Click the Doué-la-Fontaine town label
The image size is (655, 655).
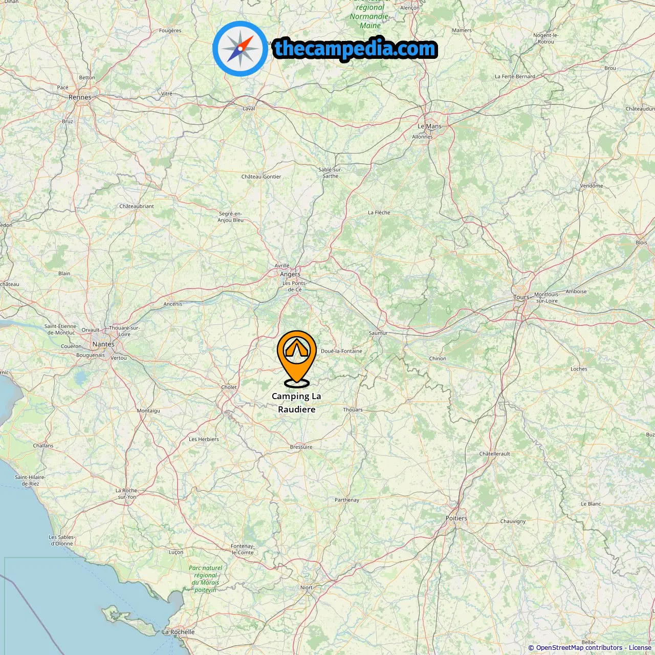tap(341, 351)
